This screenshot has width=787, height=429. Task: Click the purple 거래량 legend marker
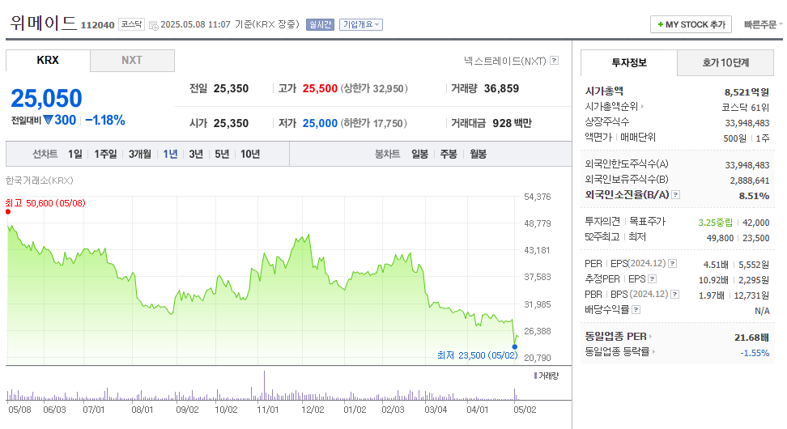pyautogui.click(x=535, y=376)
